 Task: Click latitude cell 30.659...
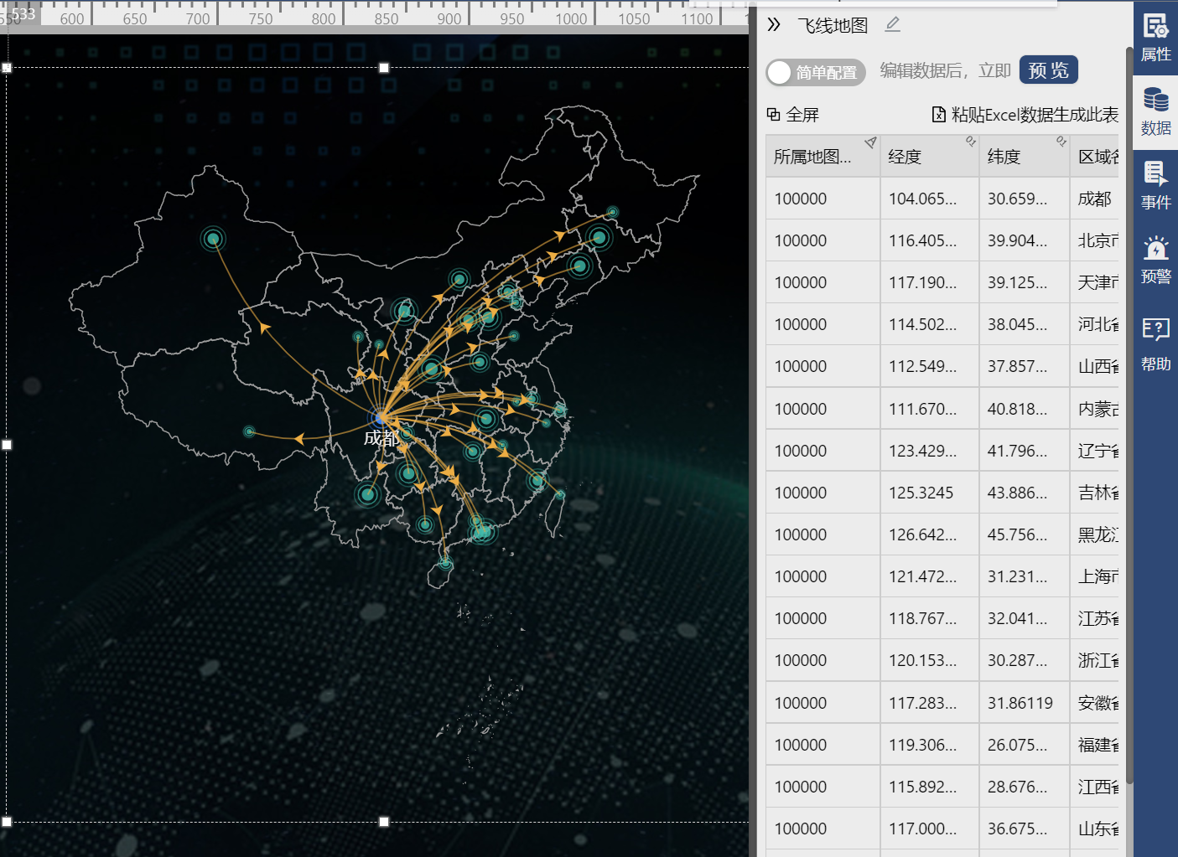pos(1025,199)
